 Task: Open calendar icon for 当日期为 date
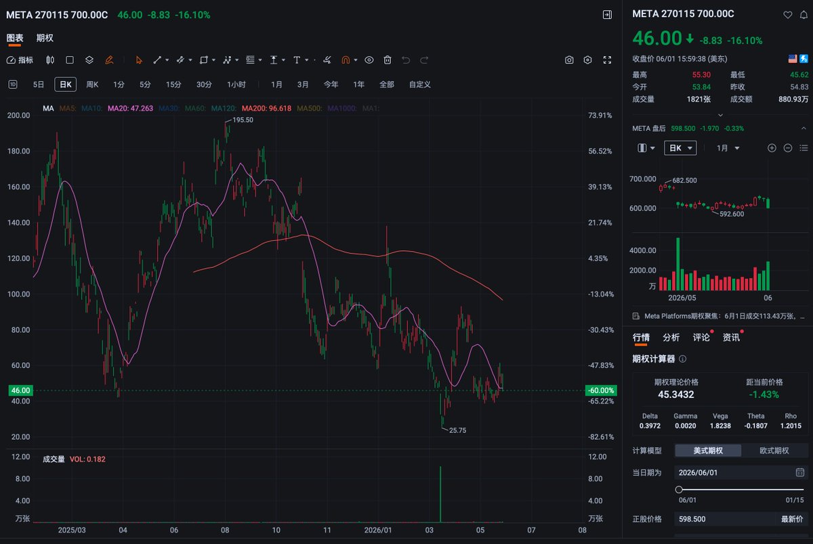coord(800,472)
